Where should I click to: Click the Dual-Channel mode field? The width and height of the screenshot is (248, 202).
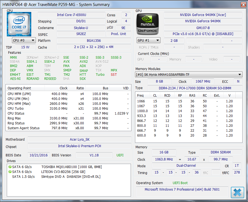point(186,166)
